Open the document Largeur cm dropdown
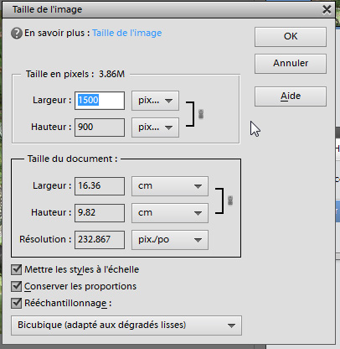This screenshot has height=349, width=340. tap(170, 186)
